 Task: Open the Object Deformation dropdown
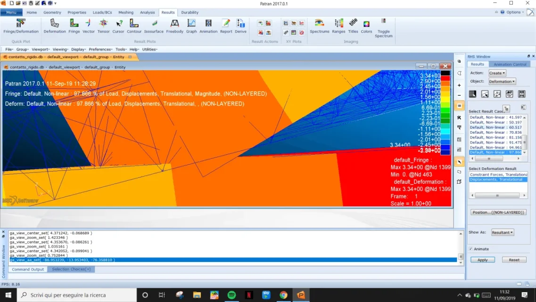coord(502,82)
